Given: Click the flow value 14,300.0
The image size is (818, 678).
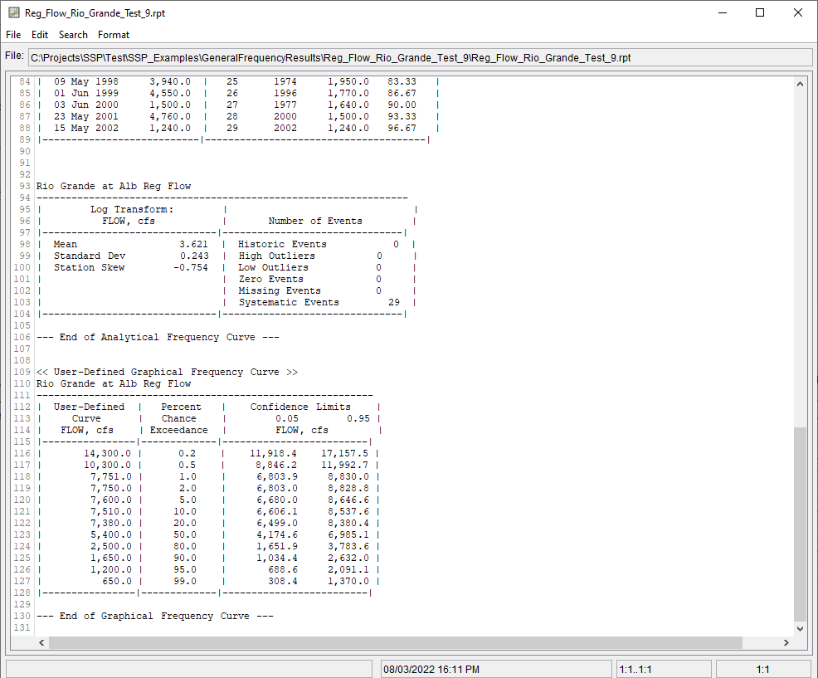Looking at the screenshot, I should [x=108, y=453].
